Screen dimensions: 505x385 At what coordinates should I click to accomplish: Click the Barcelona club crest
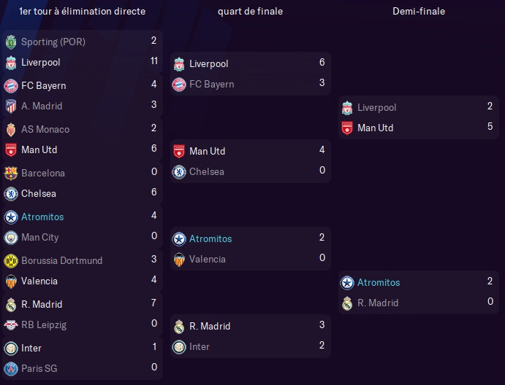11,174
